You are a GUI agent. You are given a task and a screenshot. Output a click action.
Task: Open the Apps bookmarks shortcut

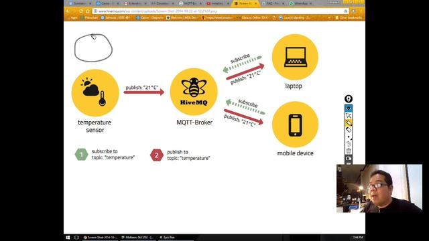tap(72, 18)
